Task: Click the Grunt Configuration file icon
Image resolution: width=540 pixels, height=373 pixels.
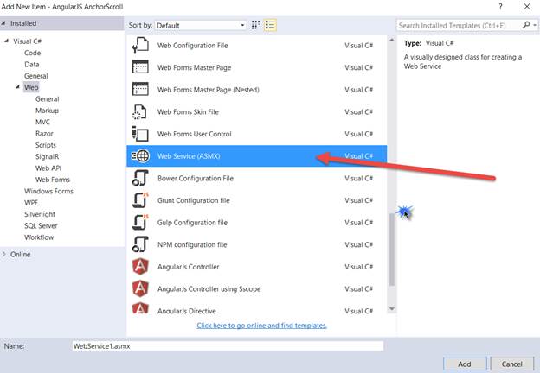Action: pyautogui.click(x=140, y=200)
